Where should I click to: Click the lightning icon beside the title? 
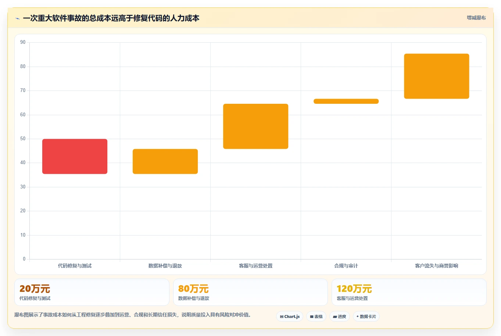coord(17,18)
